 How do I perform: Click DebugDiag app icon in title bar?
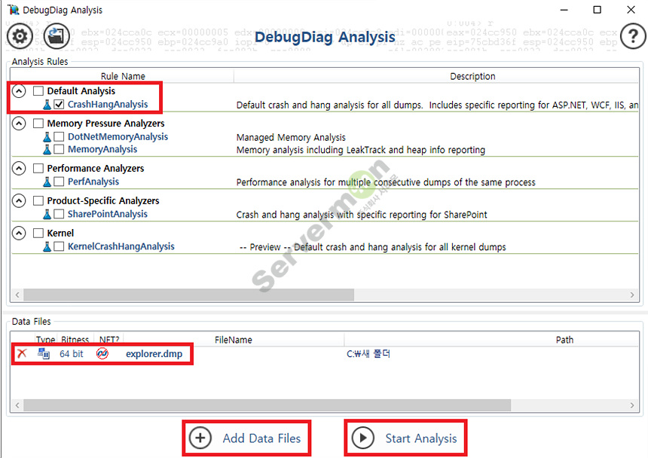(x=14, y=10)
